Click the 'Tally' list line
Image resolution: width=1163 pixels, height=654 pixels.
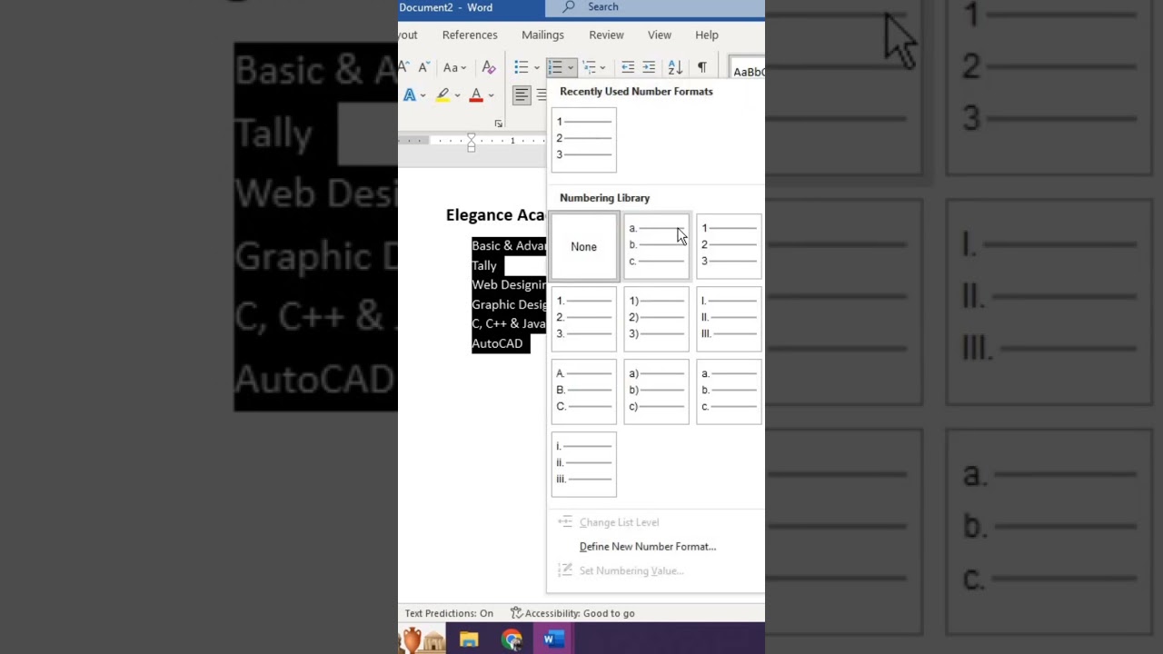[x=484, y=265]
